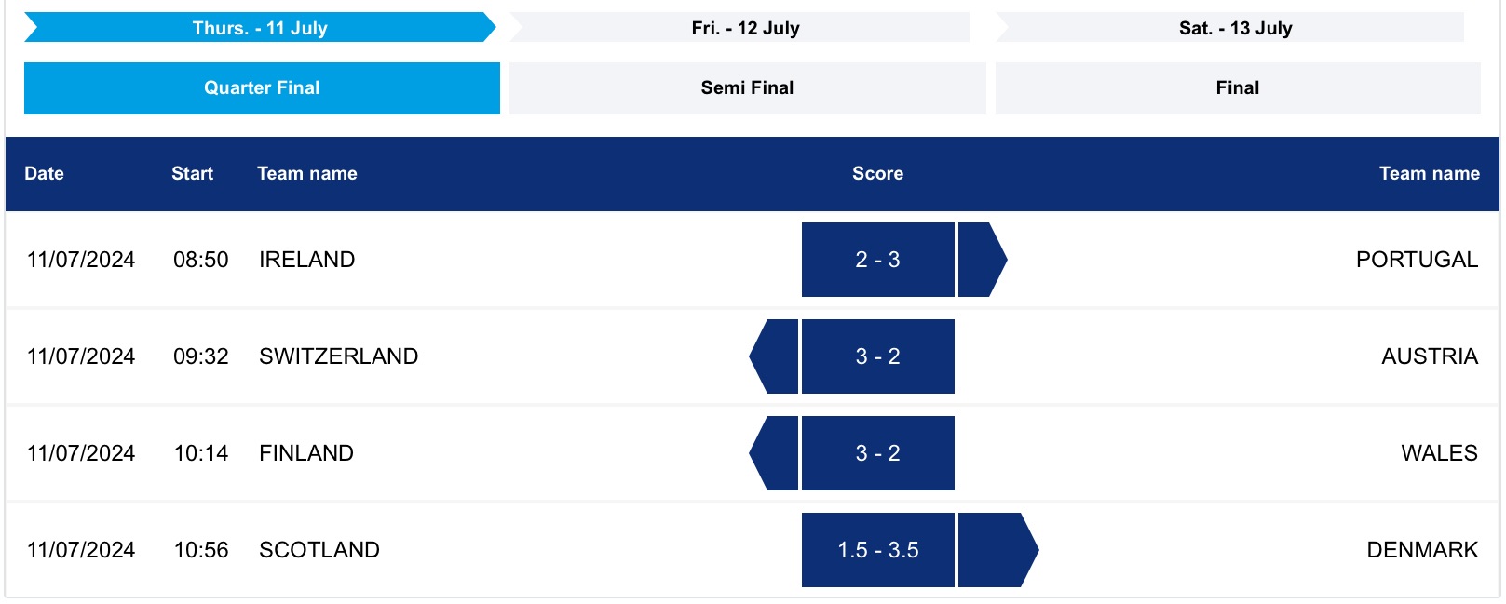1506x604 pixels.
Task: Click the winner arrow beside Portugal's score
Action: pyautogui.click(x=980, y=260)
